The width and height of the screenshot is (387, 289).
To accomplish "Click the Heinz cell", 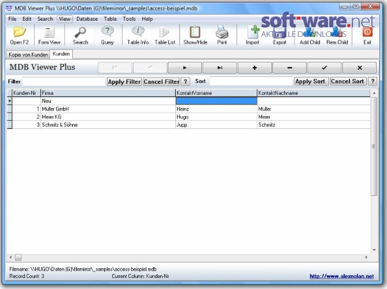I will point(216,109).
